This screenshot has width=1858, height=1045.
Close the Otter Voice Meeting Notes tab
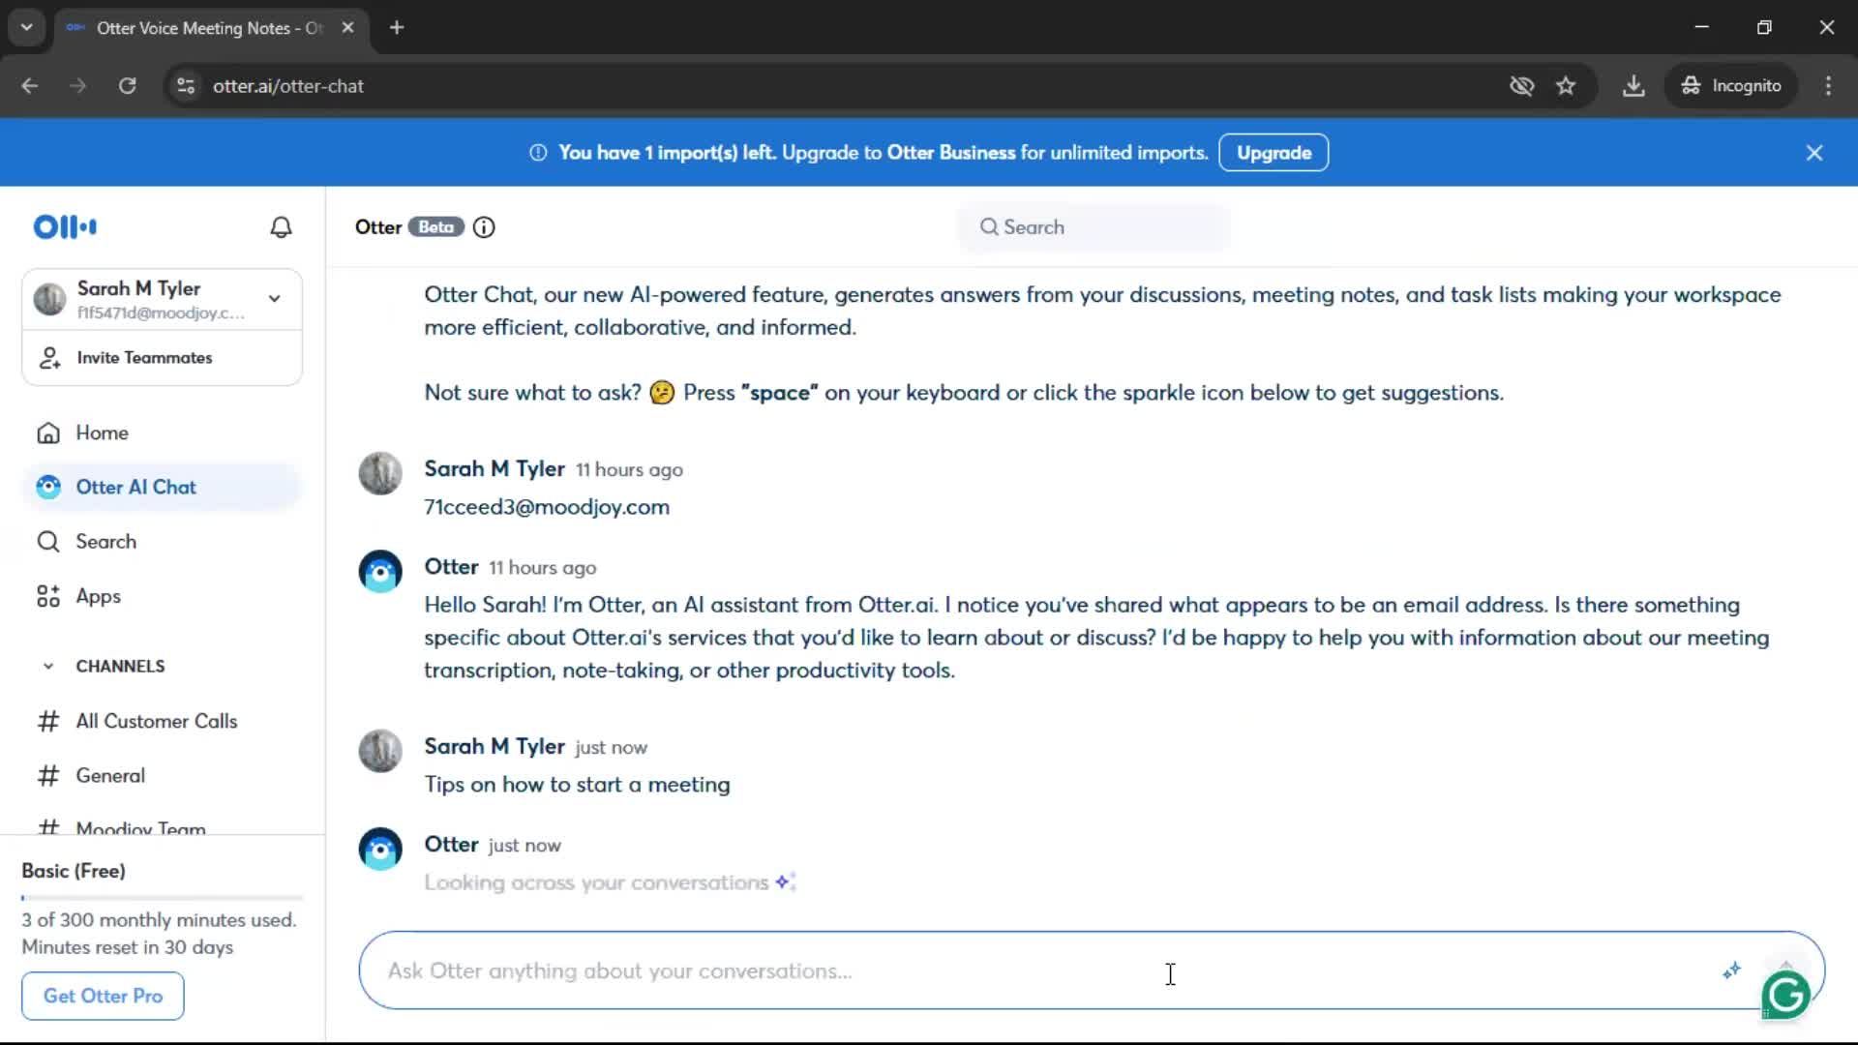click(347, 27)
